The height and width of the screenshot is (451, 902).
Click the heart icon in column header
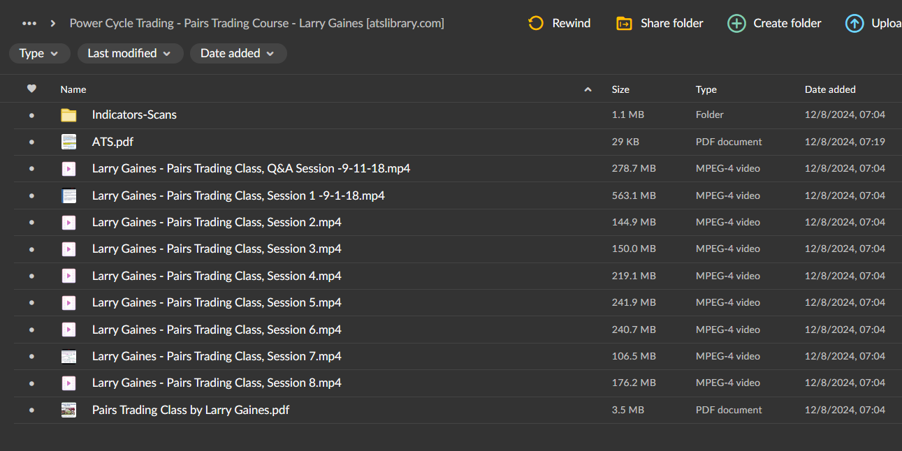pyautogui.click(x=31, y=89)
